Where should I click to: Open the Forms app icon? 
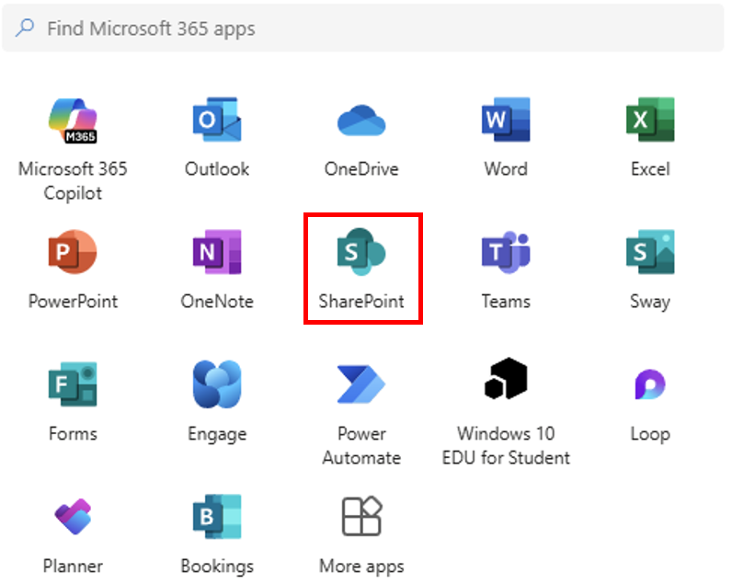click(73, 384)
